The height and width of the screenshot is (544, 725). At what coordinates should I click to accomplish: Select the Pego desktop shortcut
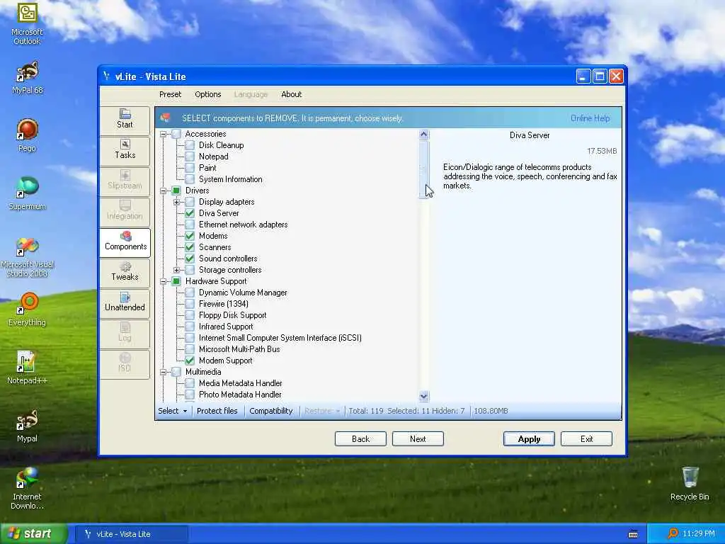coord(27,135)
